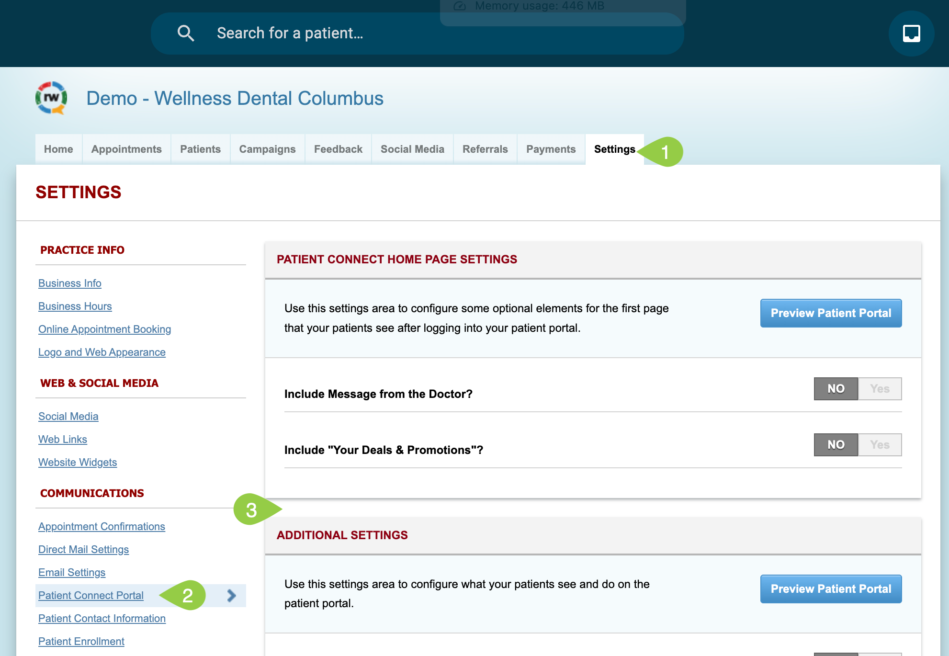This screenshot has height=656, width=949.
Task: Open Business Hours link
Action: pyautogui.click(x=75, y=306)
